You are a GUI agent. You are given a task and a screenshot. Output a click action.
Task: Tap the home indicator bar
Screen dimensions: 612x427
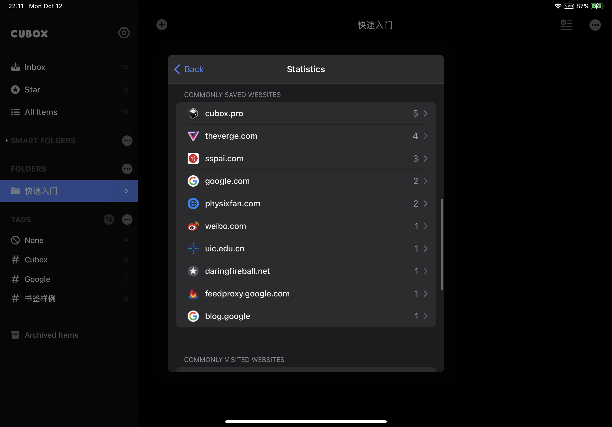click(x=306, y=422)
